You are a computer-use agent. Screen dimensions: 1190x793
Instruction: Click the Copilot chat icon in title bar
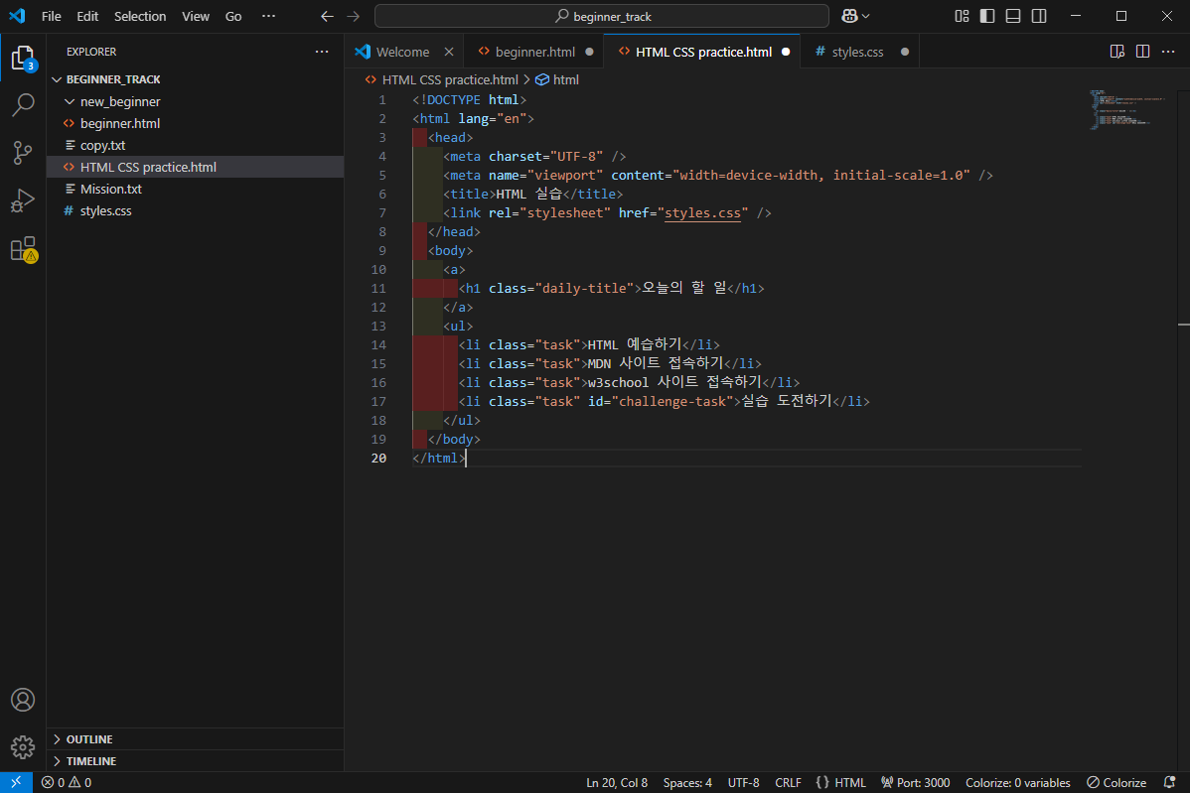(849, 16)
